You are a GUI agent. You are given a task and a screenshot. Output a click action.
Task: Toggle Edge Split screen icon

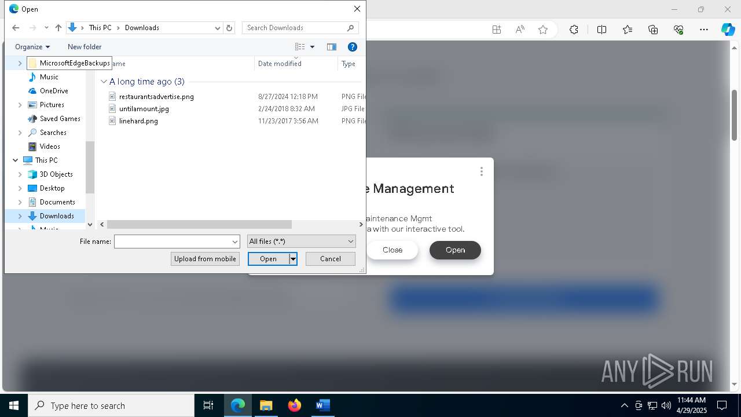[601, 30]
